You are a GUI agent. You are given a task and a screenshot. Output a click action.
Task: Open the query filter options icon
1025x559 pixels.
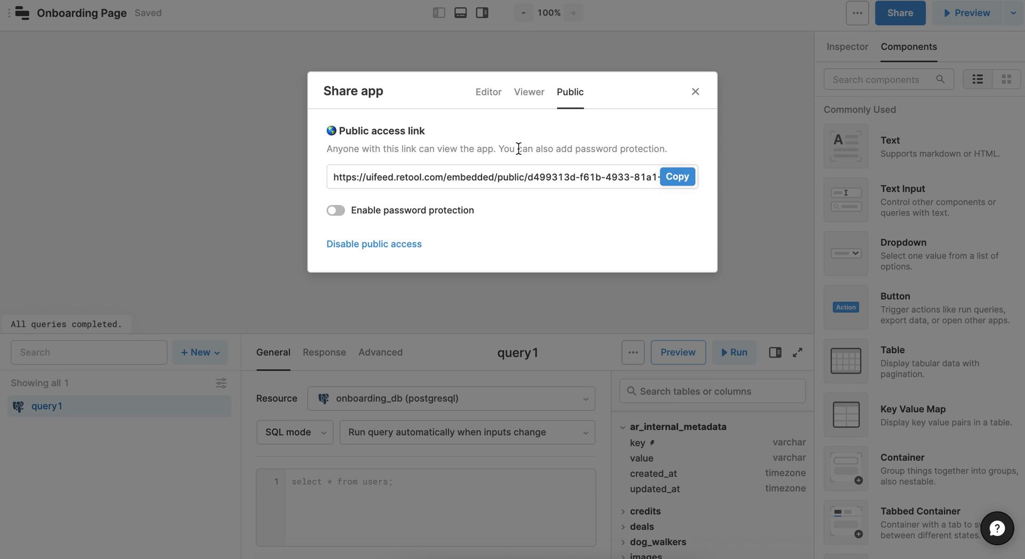[x=221, y=383]
